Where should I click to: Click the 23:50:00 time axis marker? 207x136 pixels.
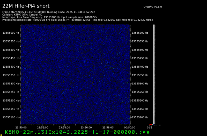21,127
